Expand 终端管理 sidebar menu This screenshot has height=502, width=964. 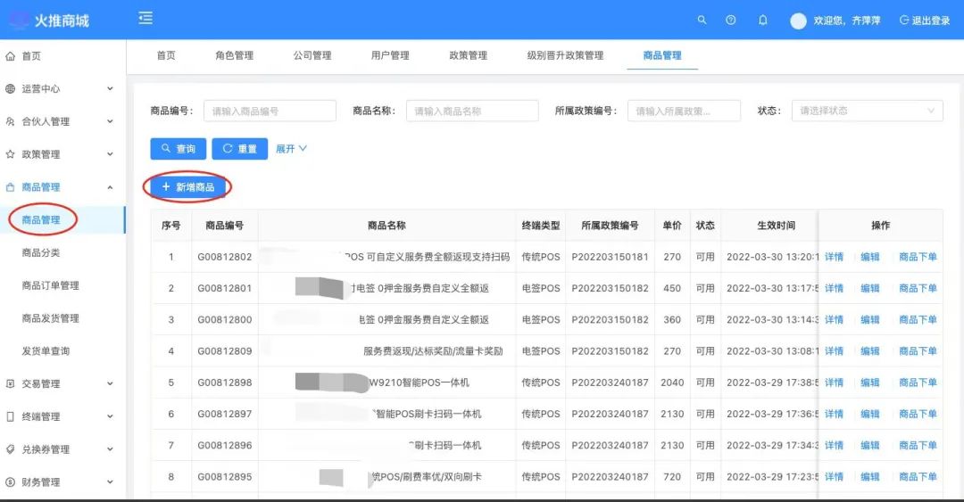[x=62, y=416]
